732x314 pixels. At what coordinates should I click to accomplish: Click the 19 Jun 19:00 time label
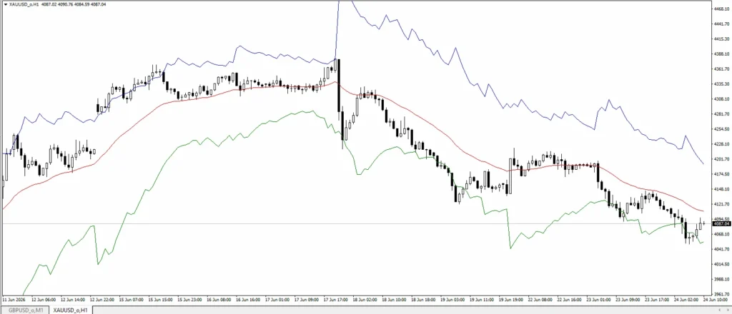click(512, 300)
